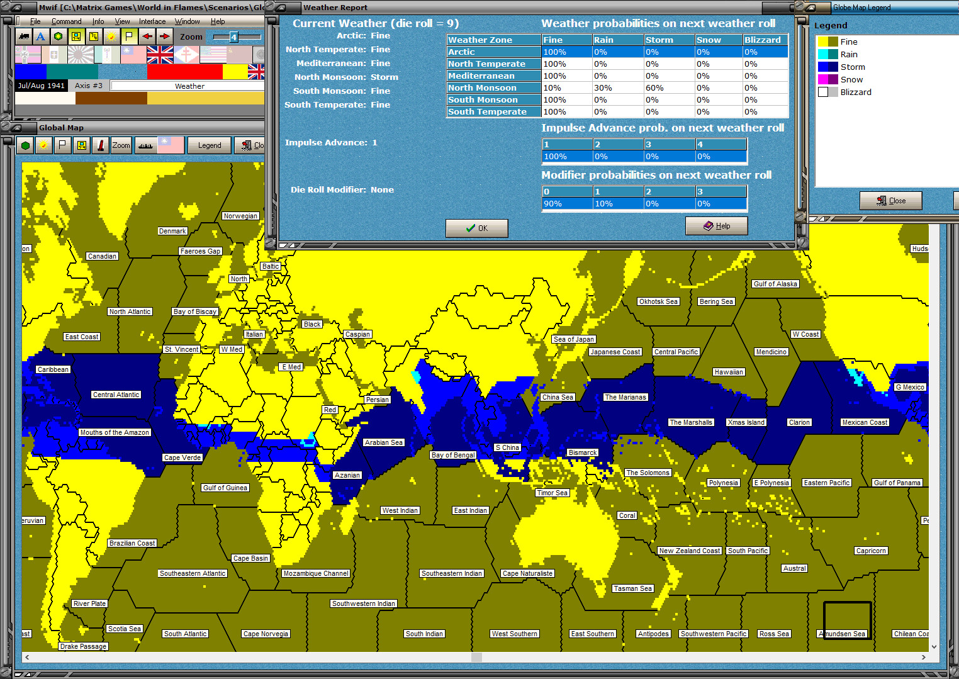Click the locomotive icon in the main toolbar
The image size is (959, 679).
click(24, 36)
